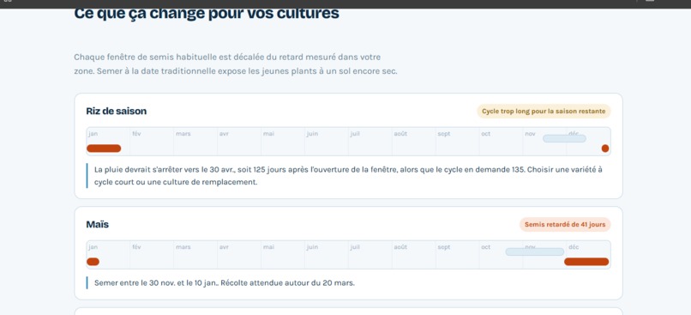Click the "fév" label in Maïs timeline
This screenshot has height=315, width=691.
coord(136,247)
